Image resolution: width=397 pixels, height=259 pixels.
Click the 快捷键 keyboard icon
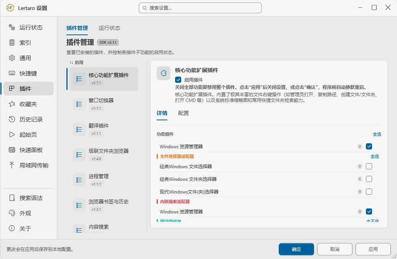pos(12,73)
